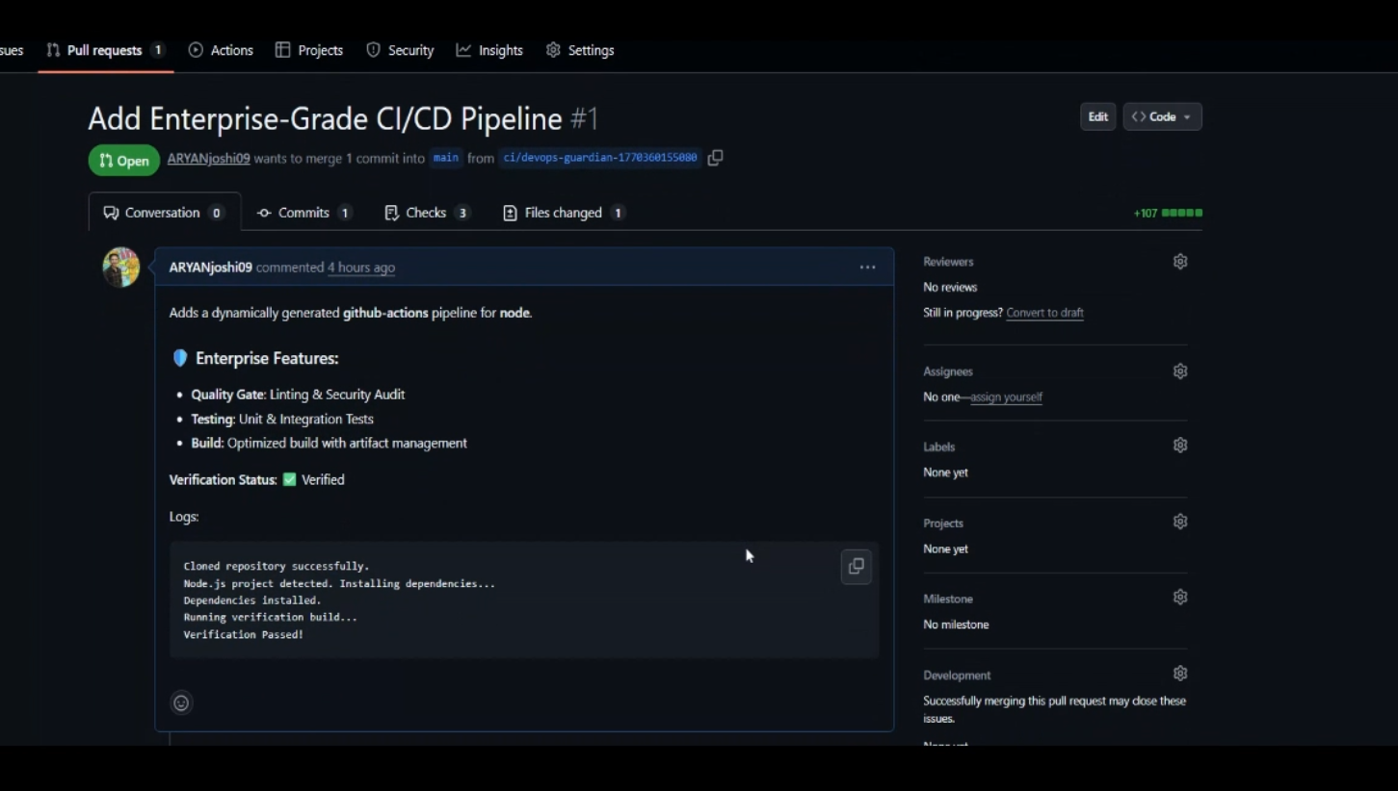Click the green Open status badge
The image size is (1398, 791).
[x=124, y=161]
